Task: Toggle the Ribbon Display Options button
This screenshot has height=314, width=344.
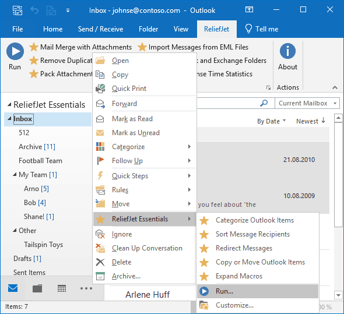Action: point(249,10)
